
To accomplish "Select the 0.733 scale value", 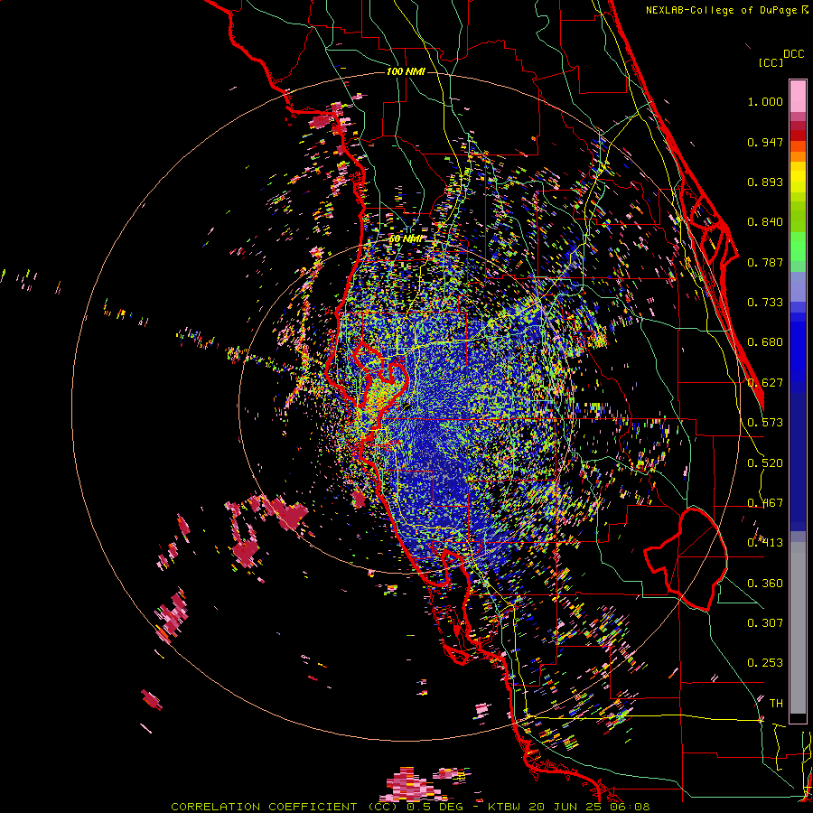I will tap(765, 303).
